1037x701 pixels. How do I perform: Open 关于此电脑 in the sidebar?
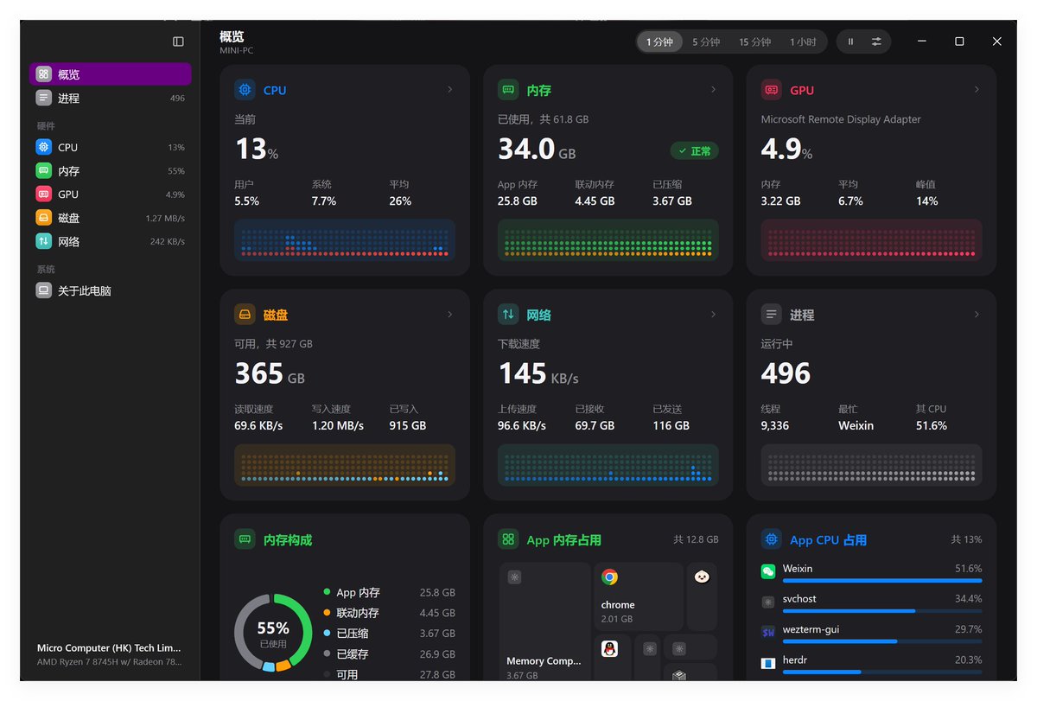click(x=111, y=291)
